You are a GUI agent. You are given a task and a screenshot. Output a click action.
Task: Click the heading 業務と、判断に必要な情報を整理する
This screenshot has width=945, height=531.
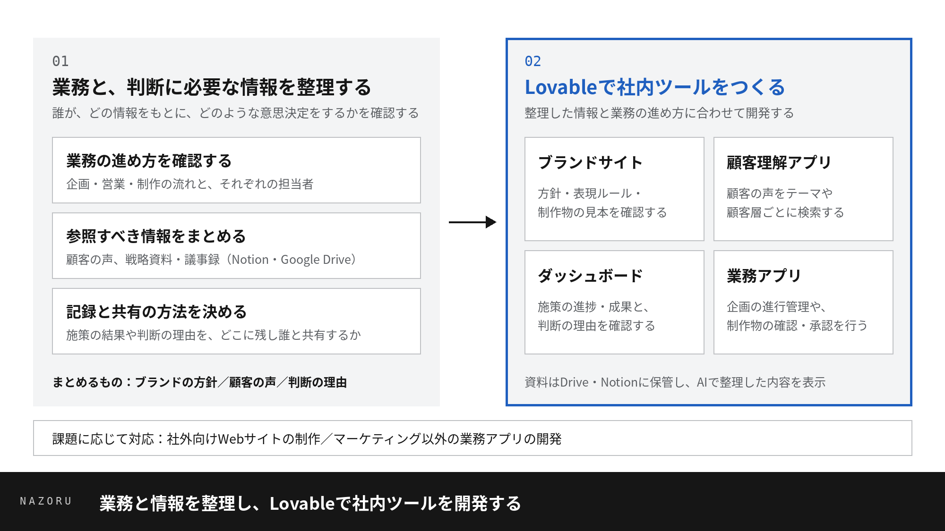(212, 87)
